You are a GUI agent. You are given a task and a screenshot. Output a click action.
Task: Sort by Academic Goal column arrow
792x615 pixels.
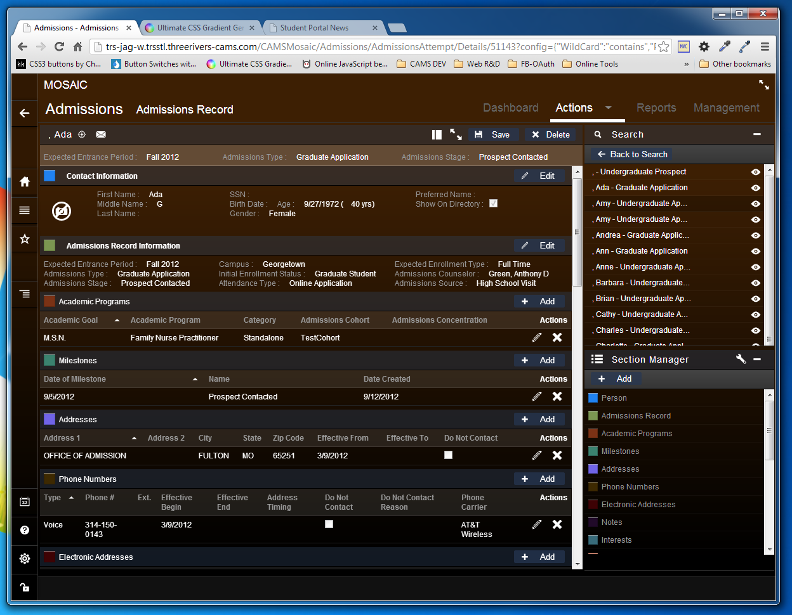point(117,320)
